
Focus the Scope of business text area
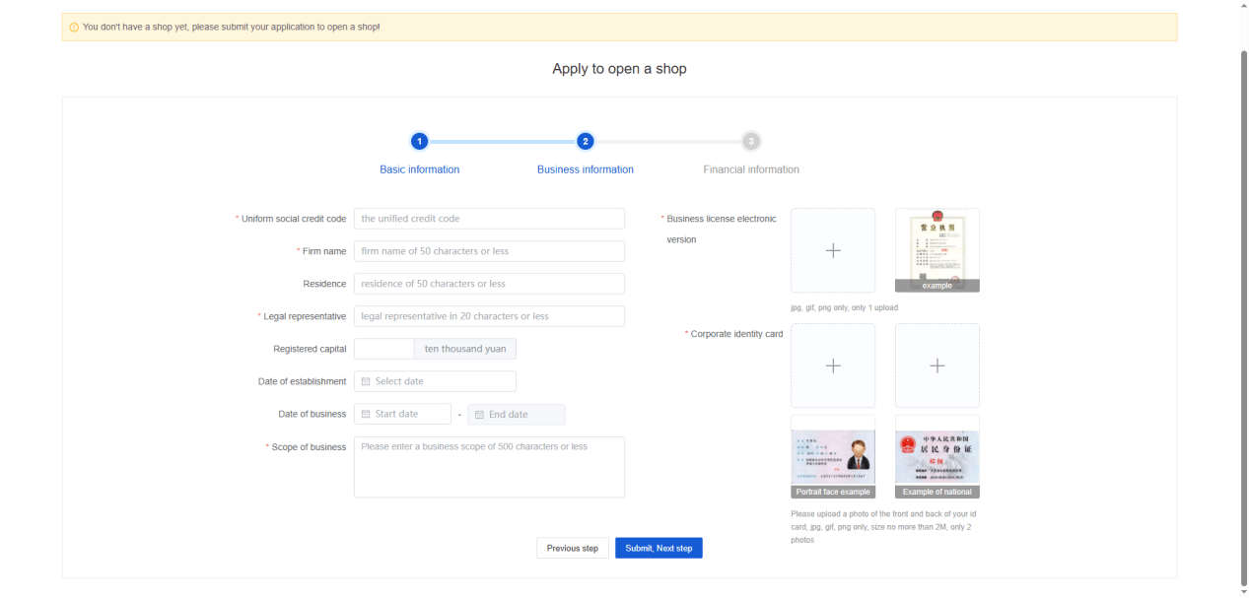pos(489,467)
